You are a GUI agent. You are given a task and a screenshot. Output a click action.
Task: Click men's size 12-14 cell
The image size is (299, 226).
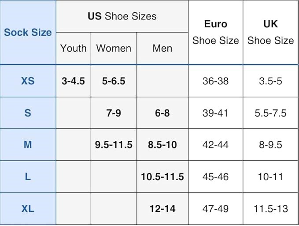coord(162,209)
